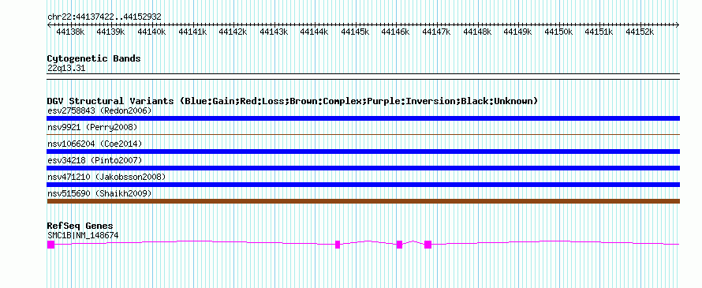The width and height of the screenshot is (702, 288).
Task: Click the 44152k ruler tick label
Action: pyautogui.click(x=640, y=32)
